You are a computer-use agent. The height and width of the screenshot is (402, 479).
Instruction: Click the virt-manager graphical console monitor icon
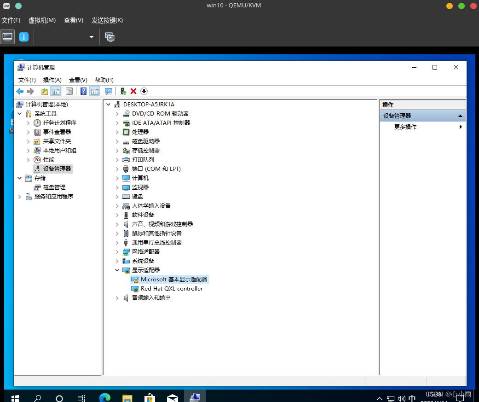click(7, 37)
